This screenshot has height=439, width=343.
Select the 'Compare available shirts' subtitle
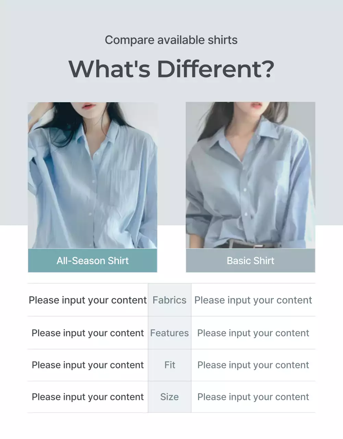(x=171, y=40)
